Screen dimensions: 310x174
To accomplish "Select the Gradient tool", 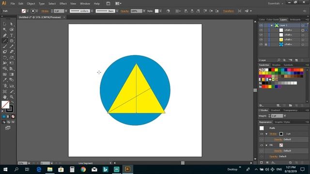I will [12, 74].
